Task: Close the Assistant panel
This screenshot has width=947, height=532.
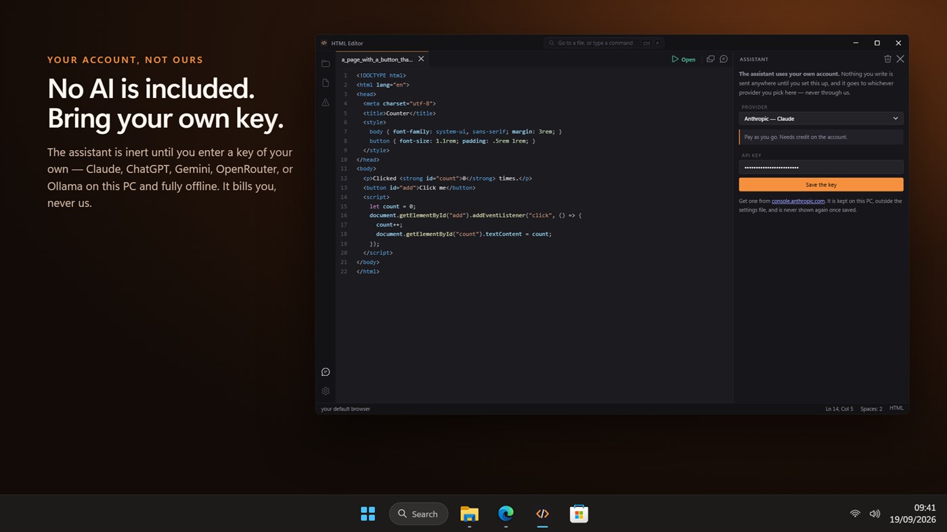Action: coord(900,59)
